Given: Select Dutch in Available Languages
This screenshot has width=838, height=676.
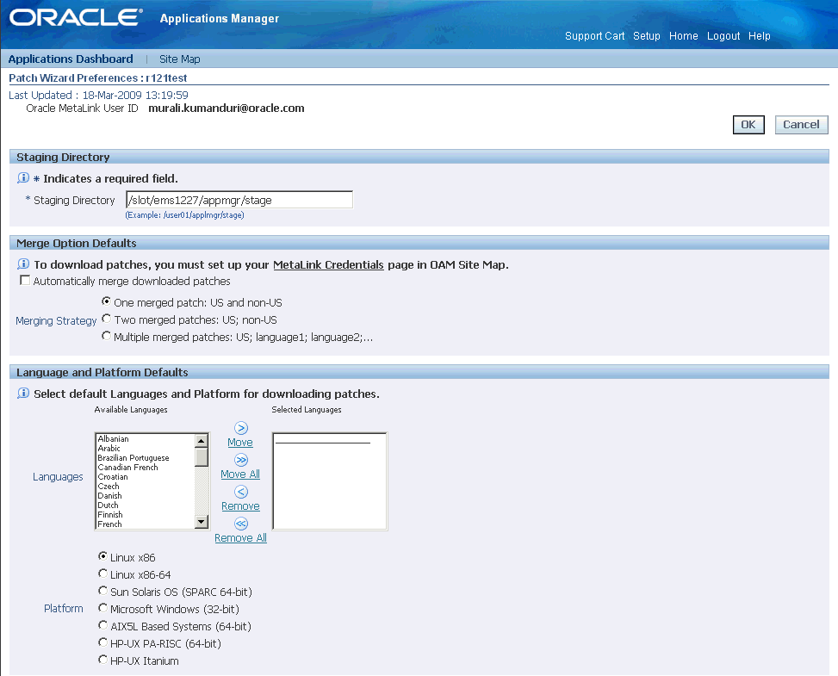Looking at the screenshot, I should [x=108, y=505].
